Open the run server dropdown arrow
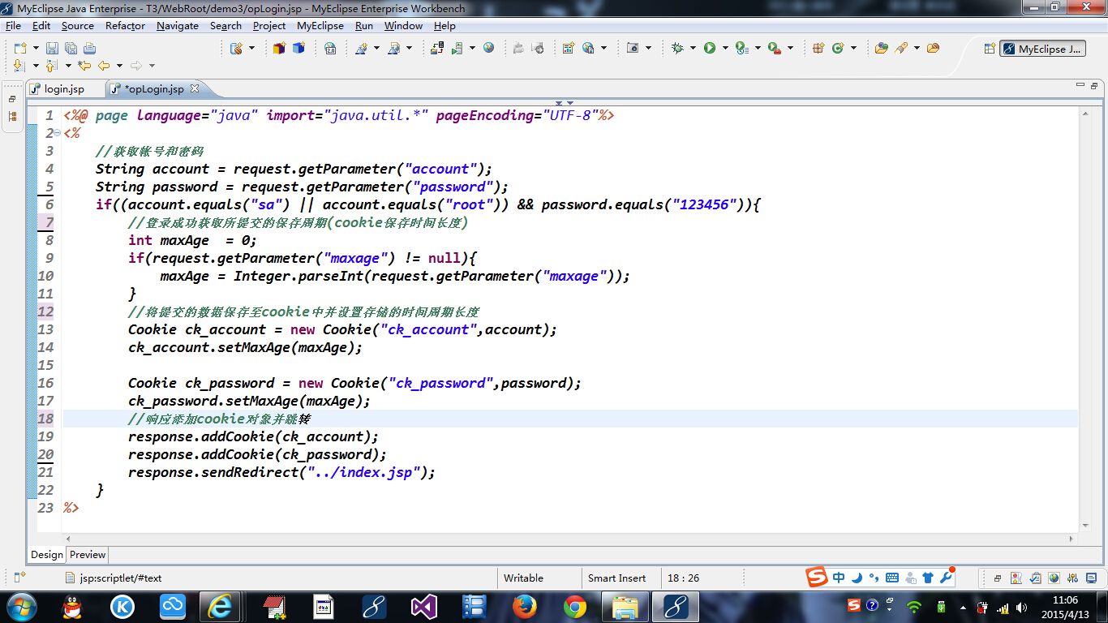1108x623 pixels. tap(472, 49)
